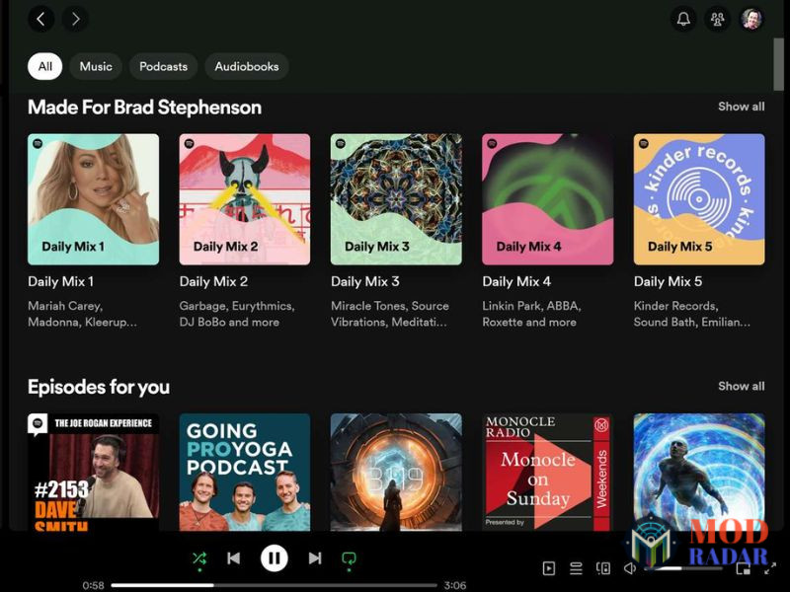Screen dimensions: 790x592
Task: Toggle shuffle playback mode
Action: 197,557
